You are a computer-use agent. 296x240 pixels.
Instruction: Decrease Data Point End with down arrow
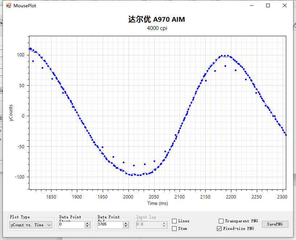click(x=126, y=226)
